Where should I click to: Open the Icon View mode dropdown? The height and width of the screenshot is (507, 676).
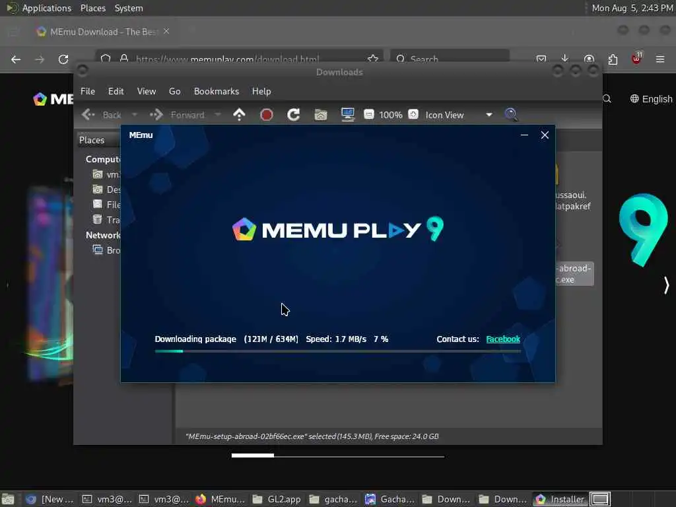point(459,115)
